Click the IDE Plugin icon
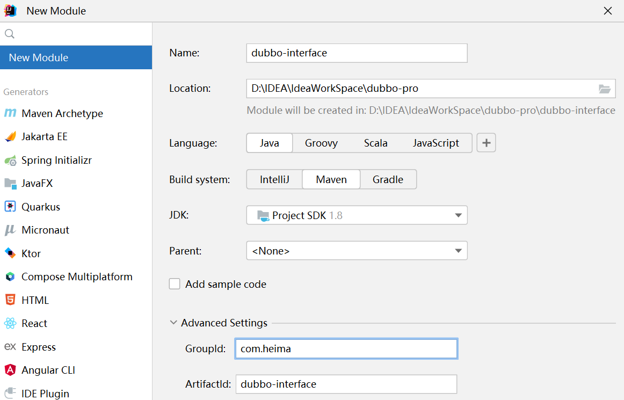 tap(10, 393)
